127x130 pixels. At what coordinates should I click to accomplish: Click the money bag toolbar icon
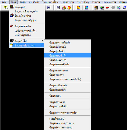pos(69,7)
